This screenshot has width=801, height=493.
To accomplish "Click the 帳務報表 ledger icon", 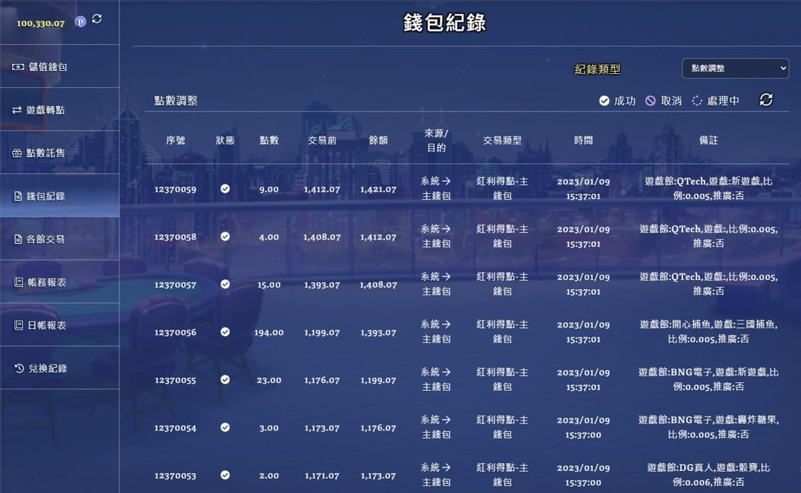I will pos(18,282).
